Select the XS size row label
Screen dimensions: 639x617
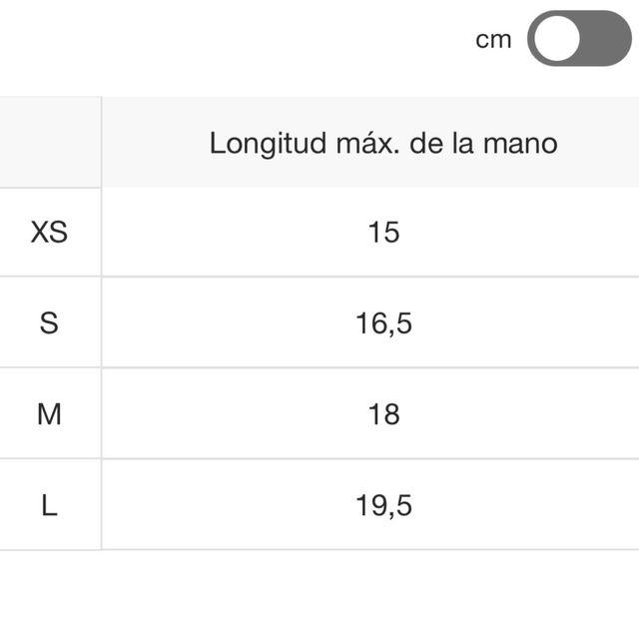[49, 233]
